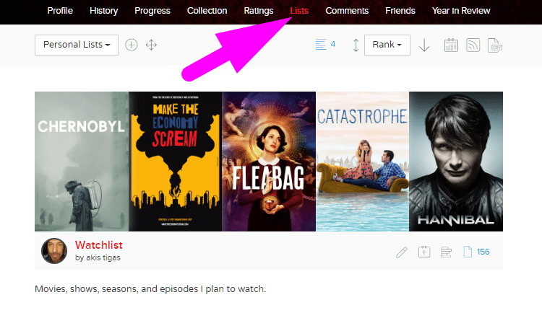The width and height of the screenshot is (542, 318).
Task: Click the akis tigas avatar
Action: point(54,251)
